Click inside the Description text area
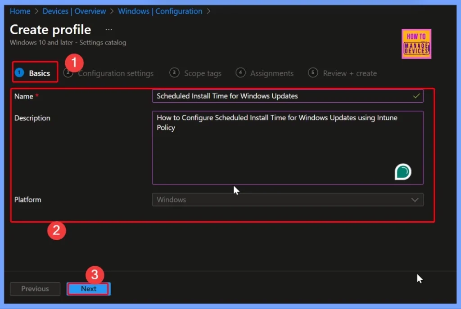 pos(288,148)
